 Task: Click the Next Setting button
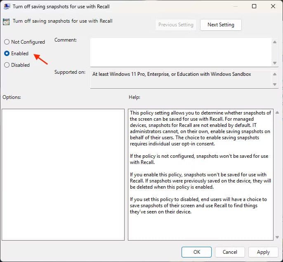click(221, 25)
